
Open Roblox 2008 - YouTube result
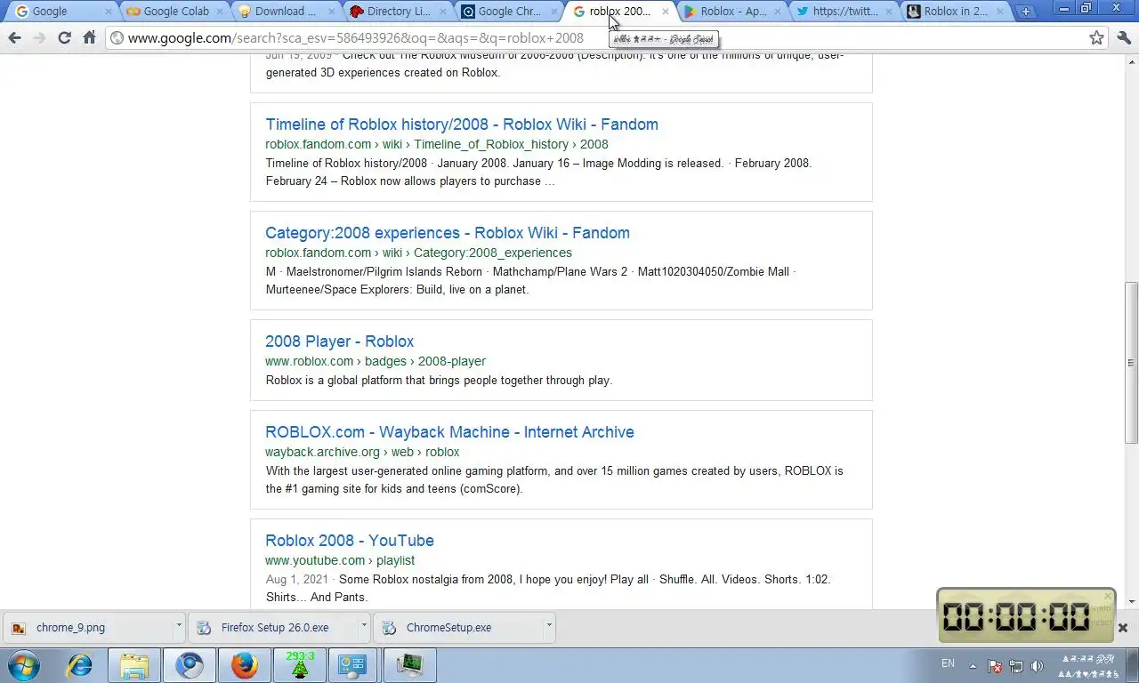(x=350, y=541)
